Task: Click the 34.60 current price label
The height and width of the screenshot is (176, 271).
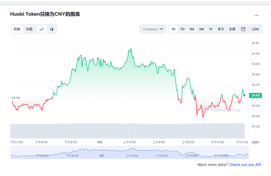Action: [x=255, y=95]
